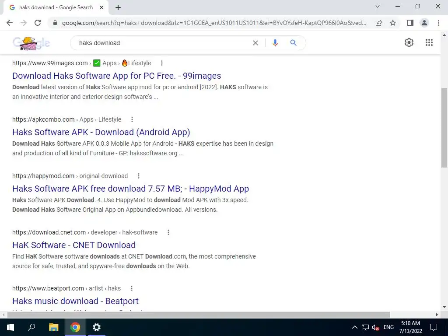Open the Chrome profile avatar menu
The image size is (448, 336).
[x=424, y=23]
